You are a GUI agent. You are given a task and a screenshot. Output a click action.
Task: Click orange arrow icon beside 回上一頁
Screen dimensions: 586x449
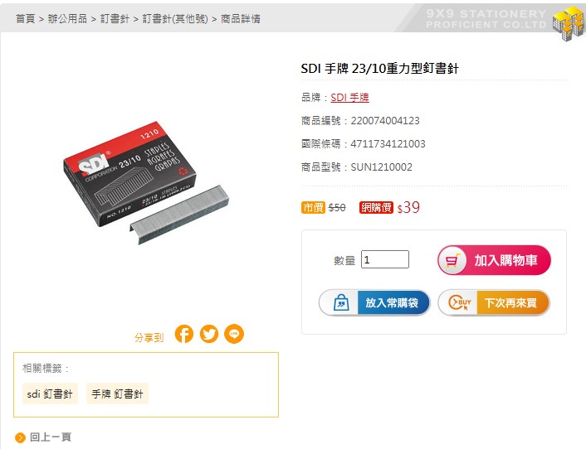point(20,437)
